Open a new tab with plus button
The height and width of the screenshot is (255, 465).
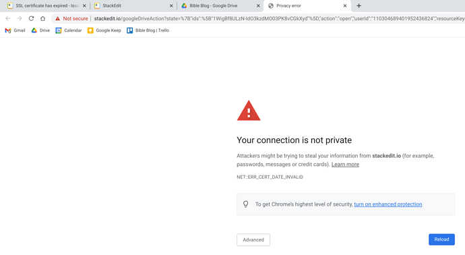(x=359, y=5)
